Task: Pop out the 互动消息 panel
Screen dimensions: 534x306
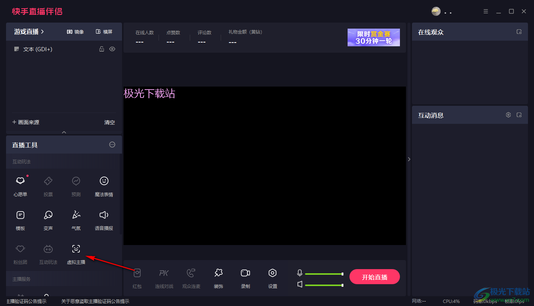Action: (x=519, y=115)
